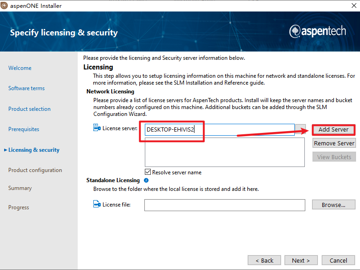Open Standalone Licensing info tooltip icon
The width and height of the screenshot is (360, 270).
pyautogui.click(x=146, y=180)
